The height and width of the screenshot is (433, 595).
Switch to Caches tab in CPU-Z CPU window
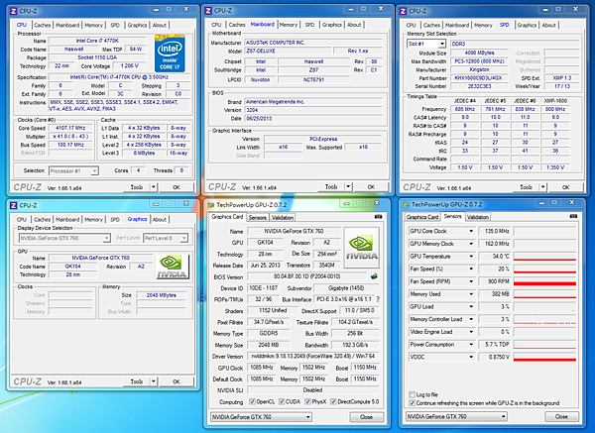(42, 25)
